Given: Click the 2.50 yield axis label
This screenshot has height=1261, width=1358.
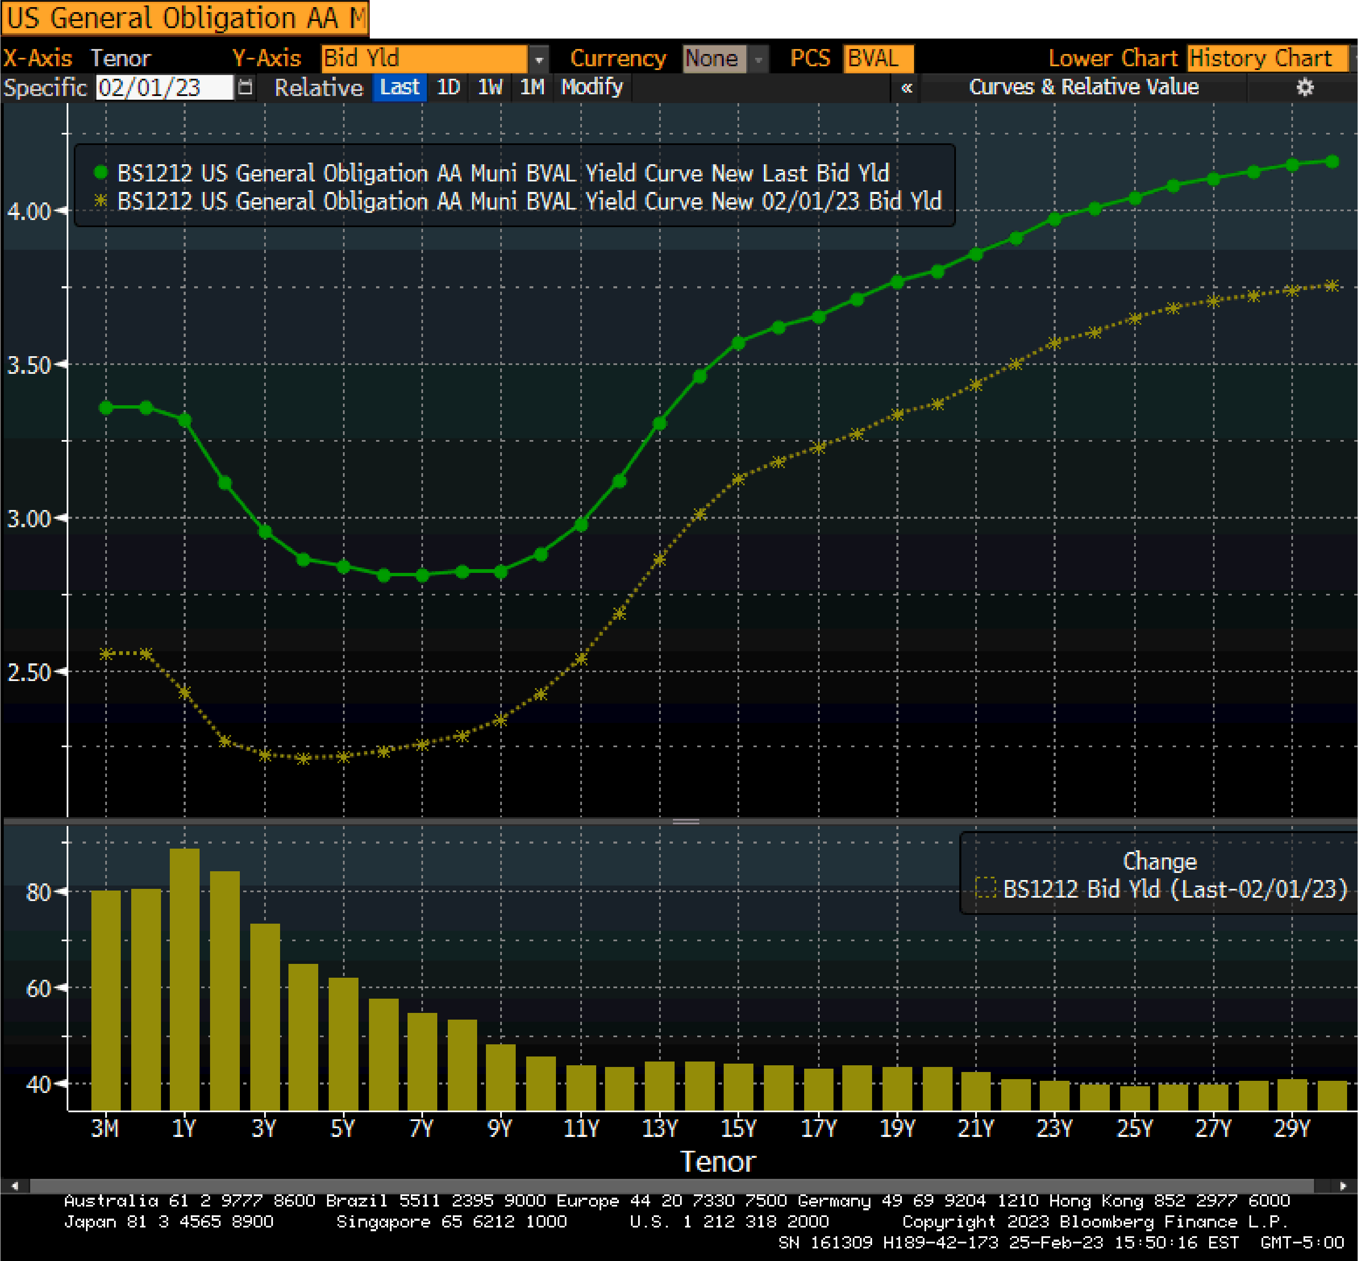Looking at the screenshot, I should (x=29, y=673).
